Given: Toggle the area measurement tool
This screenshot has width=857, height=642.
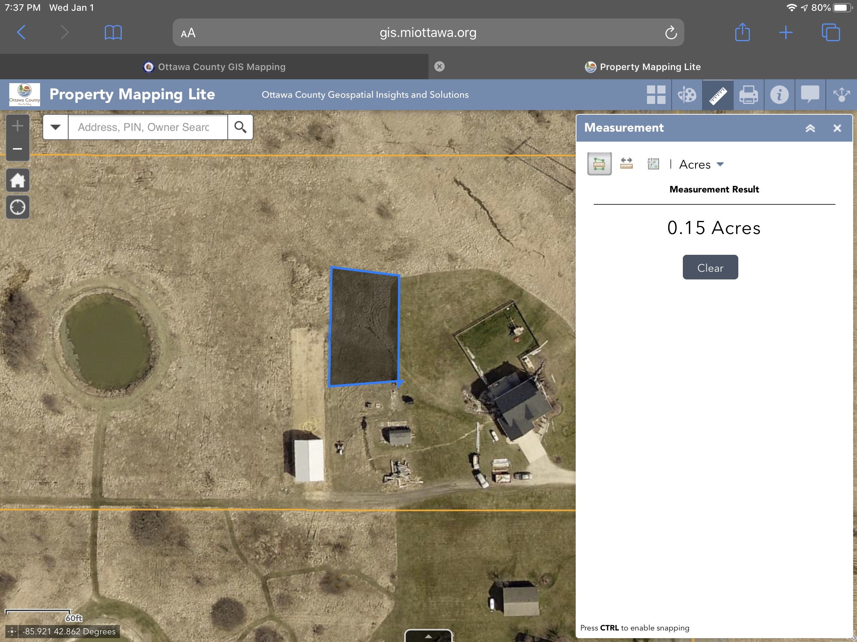Looking at the screenshot, I should coord(599,164).
